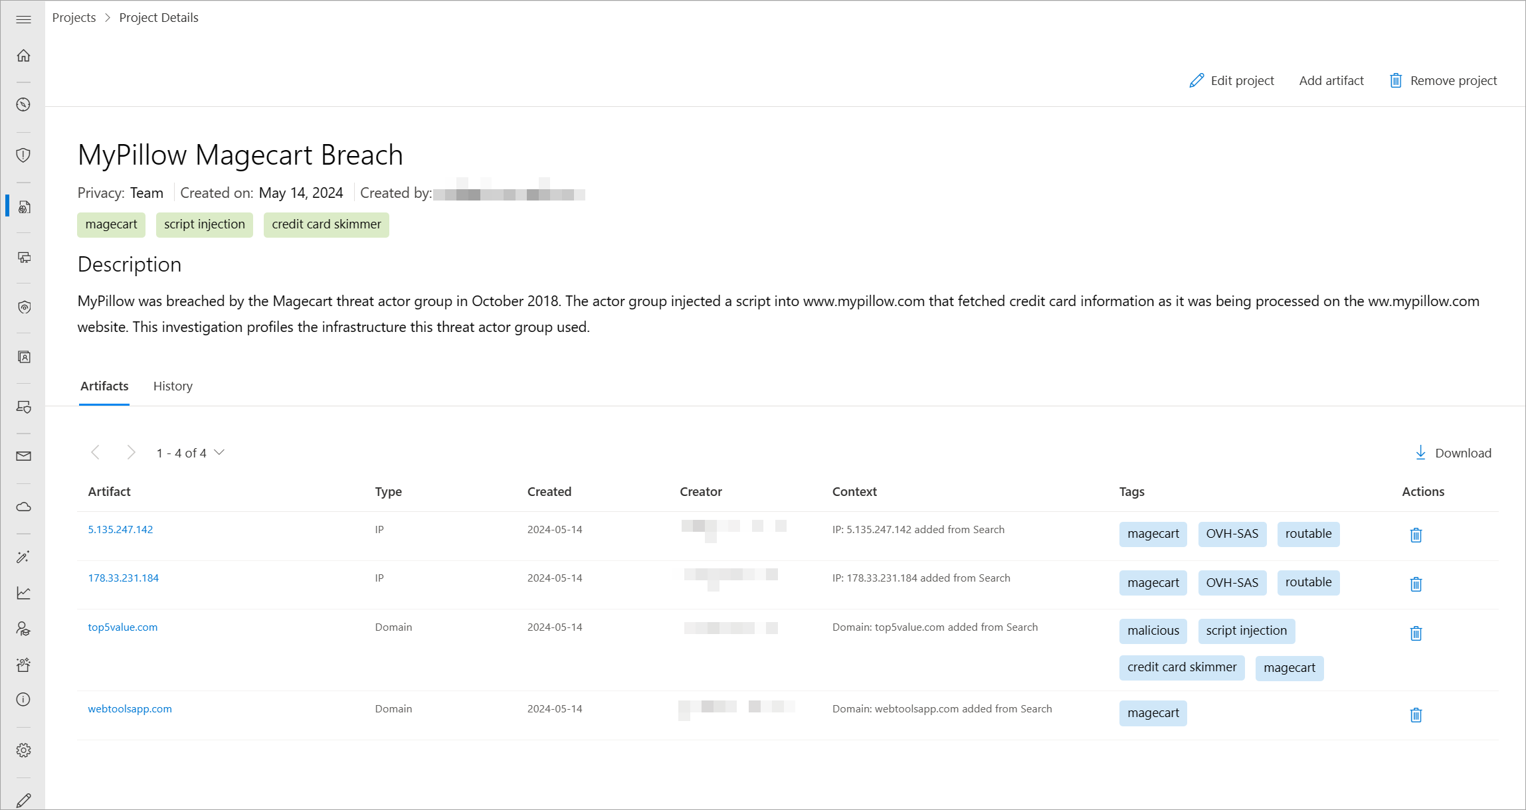This screenshot has height=810, width=1526.
Task: Click the green credit card skimmer project tag
Action: pos(326,224)
